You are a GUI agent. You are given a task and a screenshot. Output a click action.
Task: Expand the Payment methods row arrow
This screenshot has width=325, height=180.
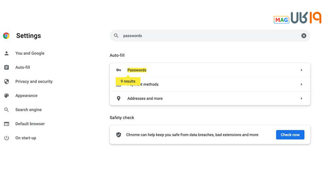(x=301, y=84)
